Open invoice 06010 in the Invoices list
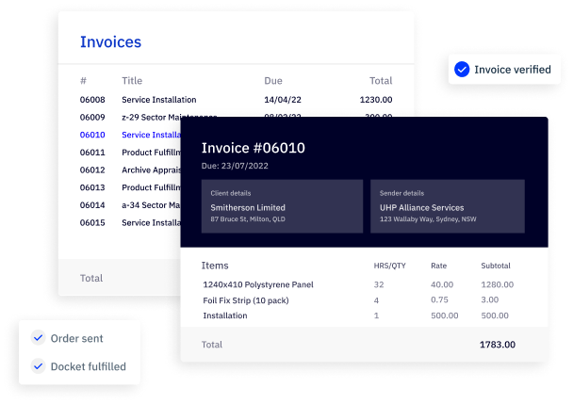The image size is (573, 404). tap(92, 135)
